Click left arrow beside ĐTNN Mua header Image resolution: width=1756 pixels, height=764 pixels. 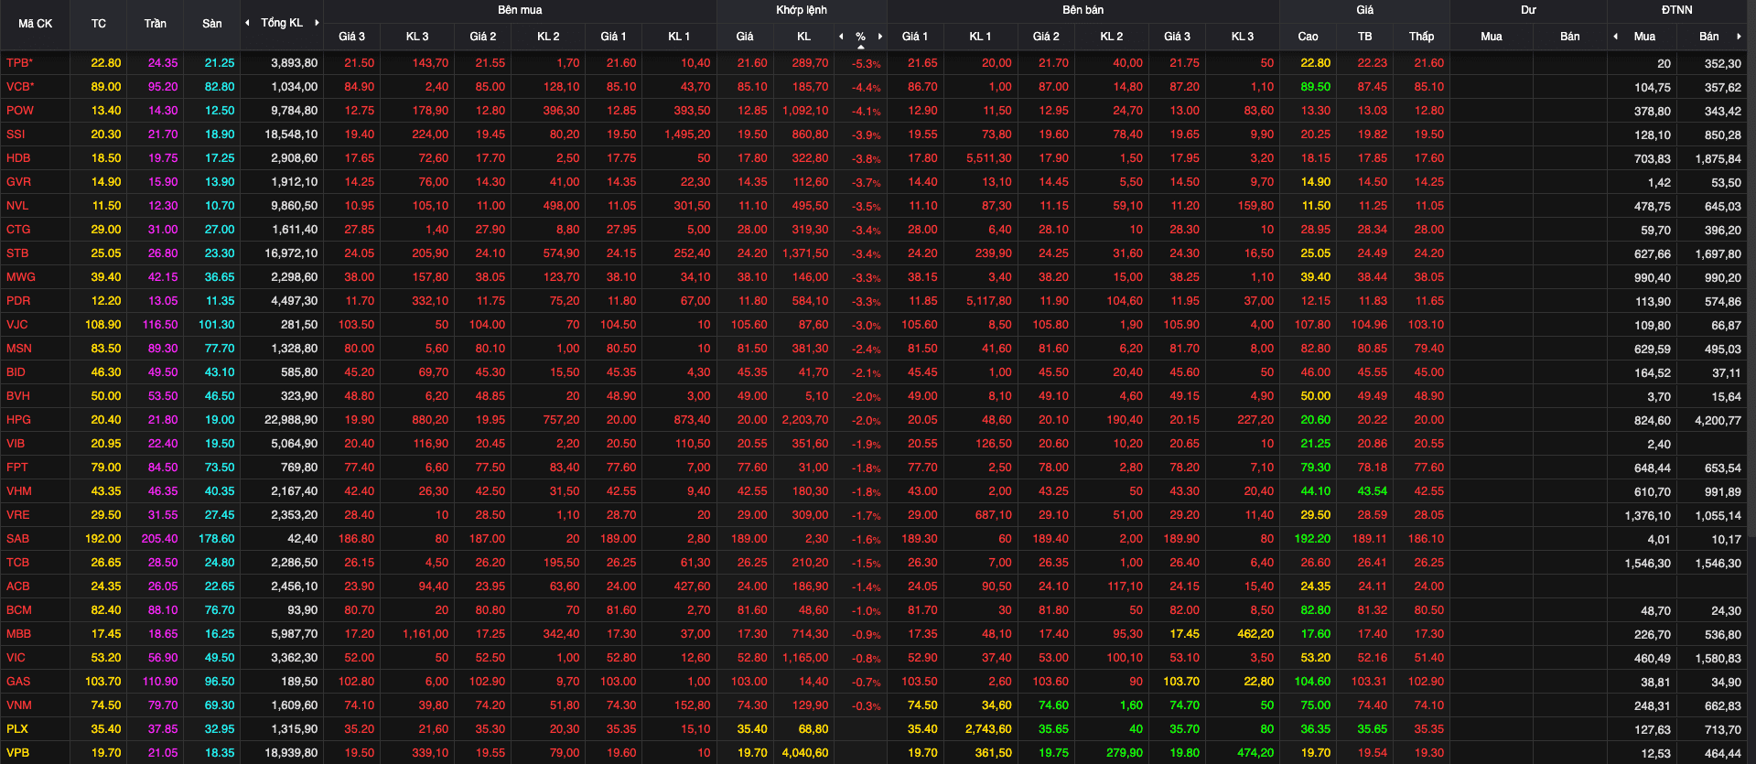point(1616,37)
